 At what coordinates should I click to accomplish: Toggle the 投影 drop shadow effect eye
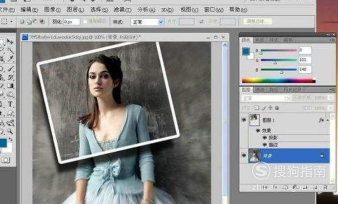click(265, 138)
